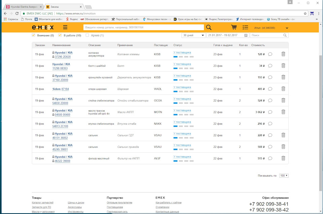Viewport: 323px width, 214px height.
Task: Click the magnifier in the Поиск orders field
Action: [285, 35]
